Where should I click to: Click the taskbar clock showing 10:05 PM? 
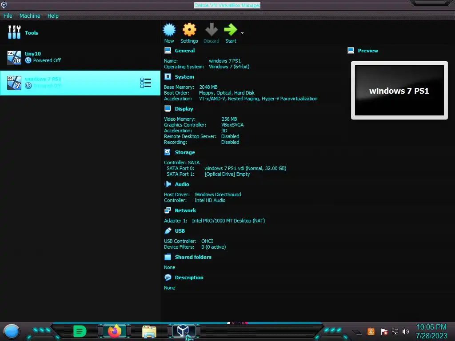tap(431, 331)
